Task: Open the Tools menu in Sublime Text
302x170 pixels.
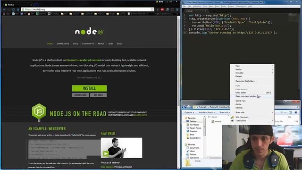Action: point(223,6)
